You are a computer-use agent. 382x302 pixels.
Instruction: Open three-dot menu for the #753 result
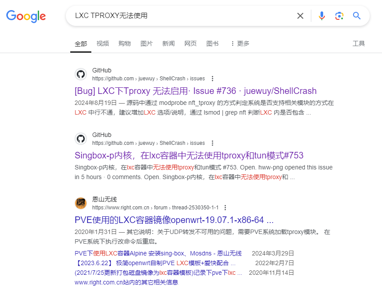[x=213, y=143]
